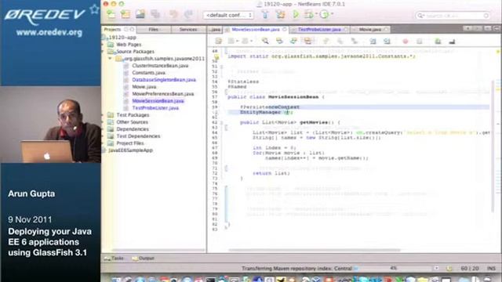
Task: Select TestProbeLister.java in the project tree
Action: (x=155, y=108)
